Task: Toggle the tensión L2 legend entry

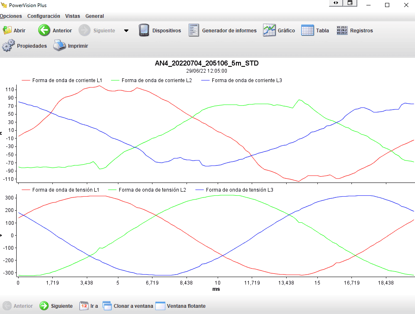Action: pos(147,190)
